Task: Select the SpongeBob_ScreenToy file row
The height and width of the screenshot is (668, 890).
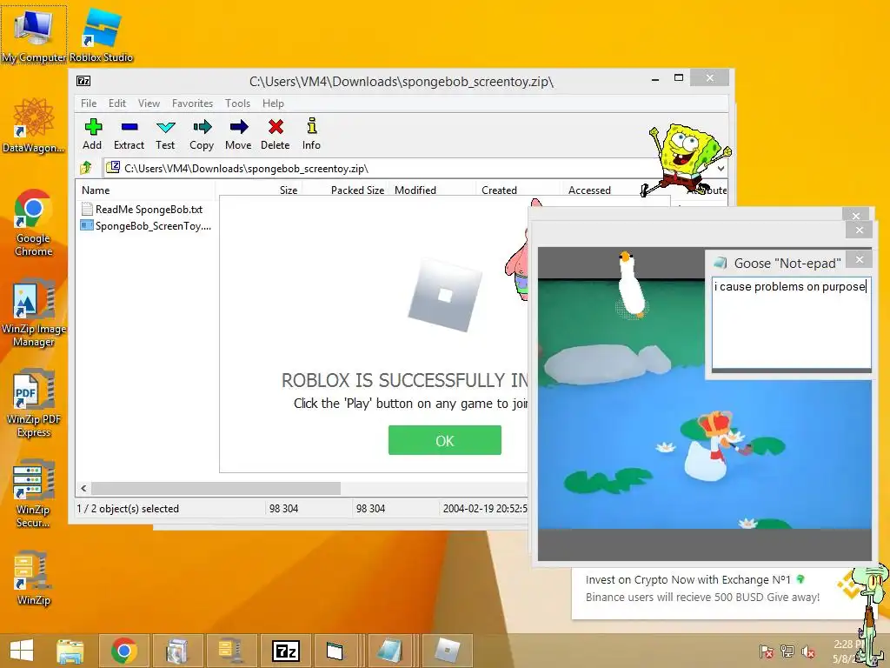Action: [146, 225]
